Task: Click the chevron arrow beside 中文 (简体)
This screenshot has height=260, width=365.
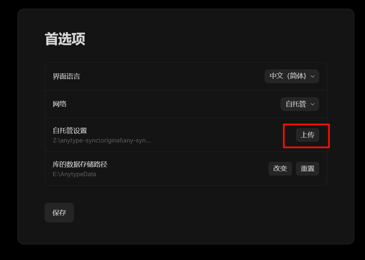Action: point(313,76)
